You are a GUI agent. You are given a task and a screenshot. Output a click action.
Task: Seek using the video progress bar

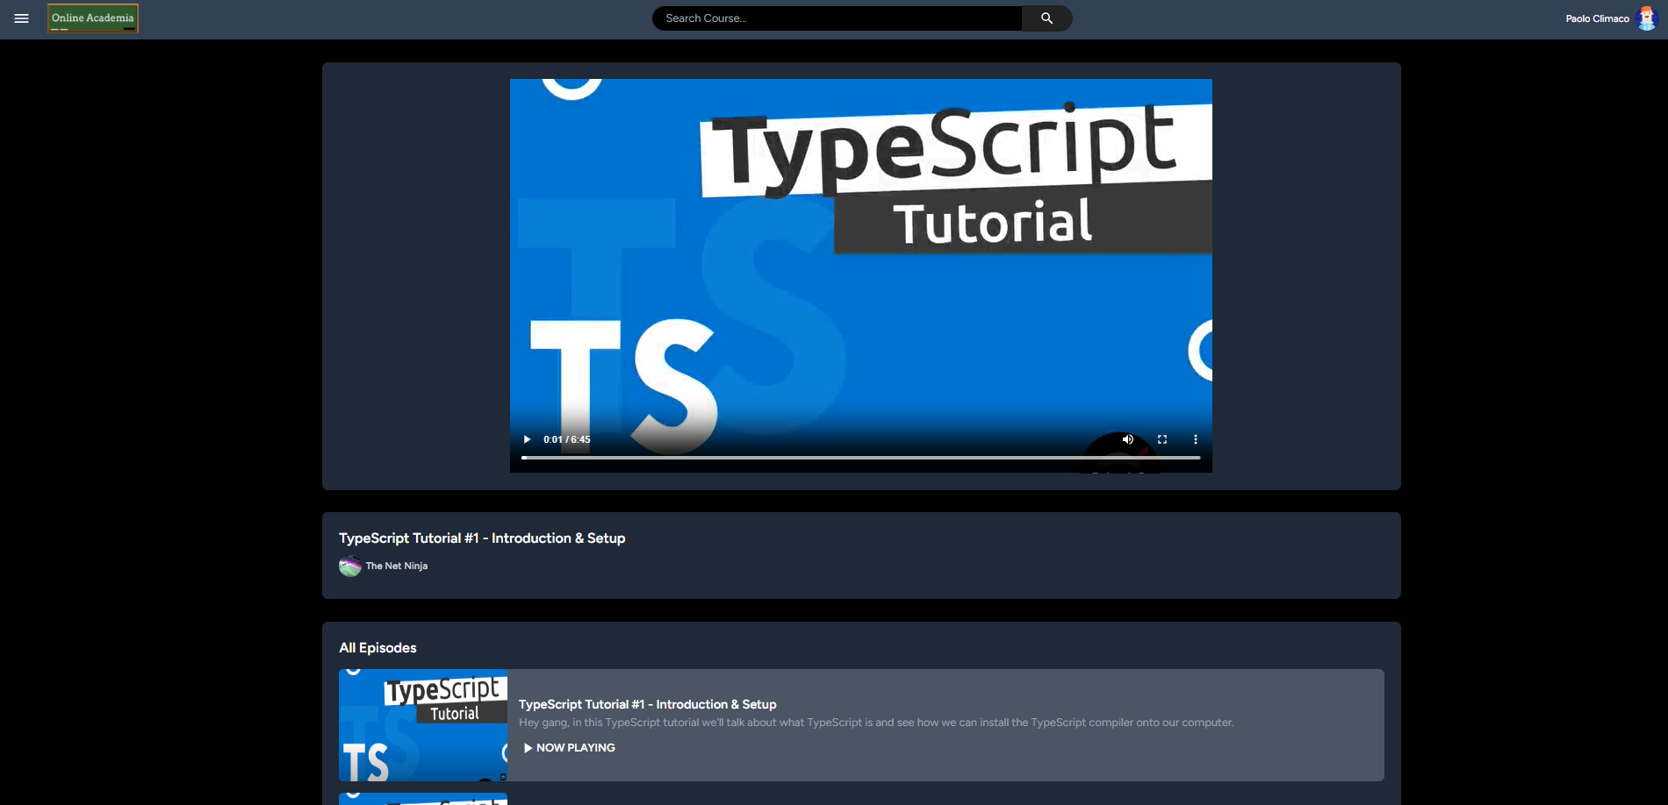click(x=860, y=457)
